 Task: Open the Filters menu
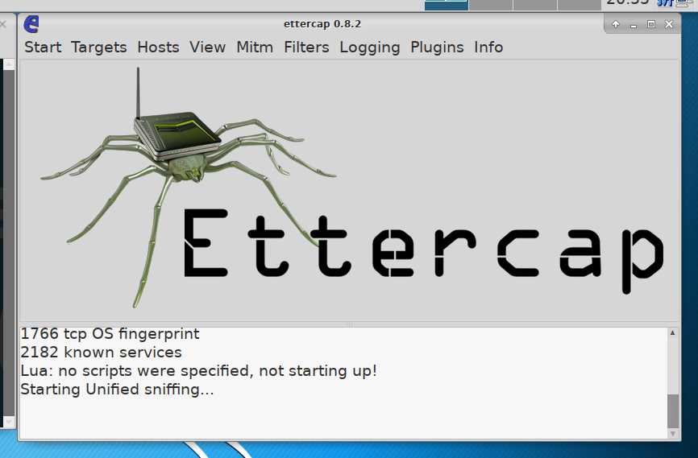(306, 47)
